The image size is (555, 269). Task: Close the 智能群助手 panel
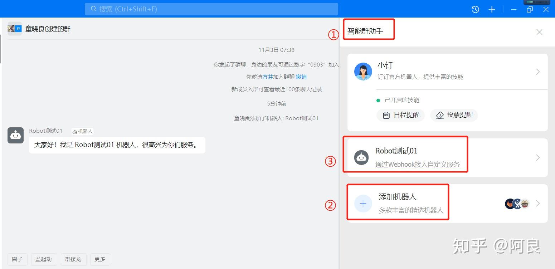coord(539,32)
